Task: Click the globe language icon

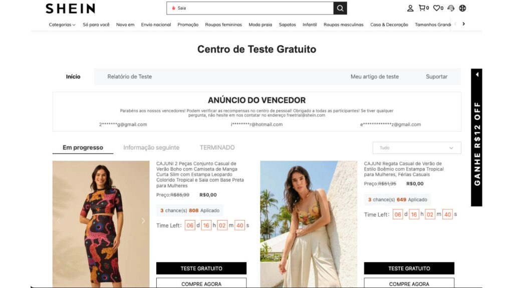Action: [462, 8]
